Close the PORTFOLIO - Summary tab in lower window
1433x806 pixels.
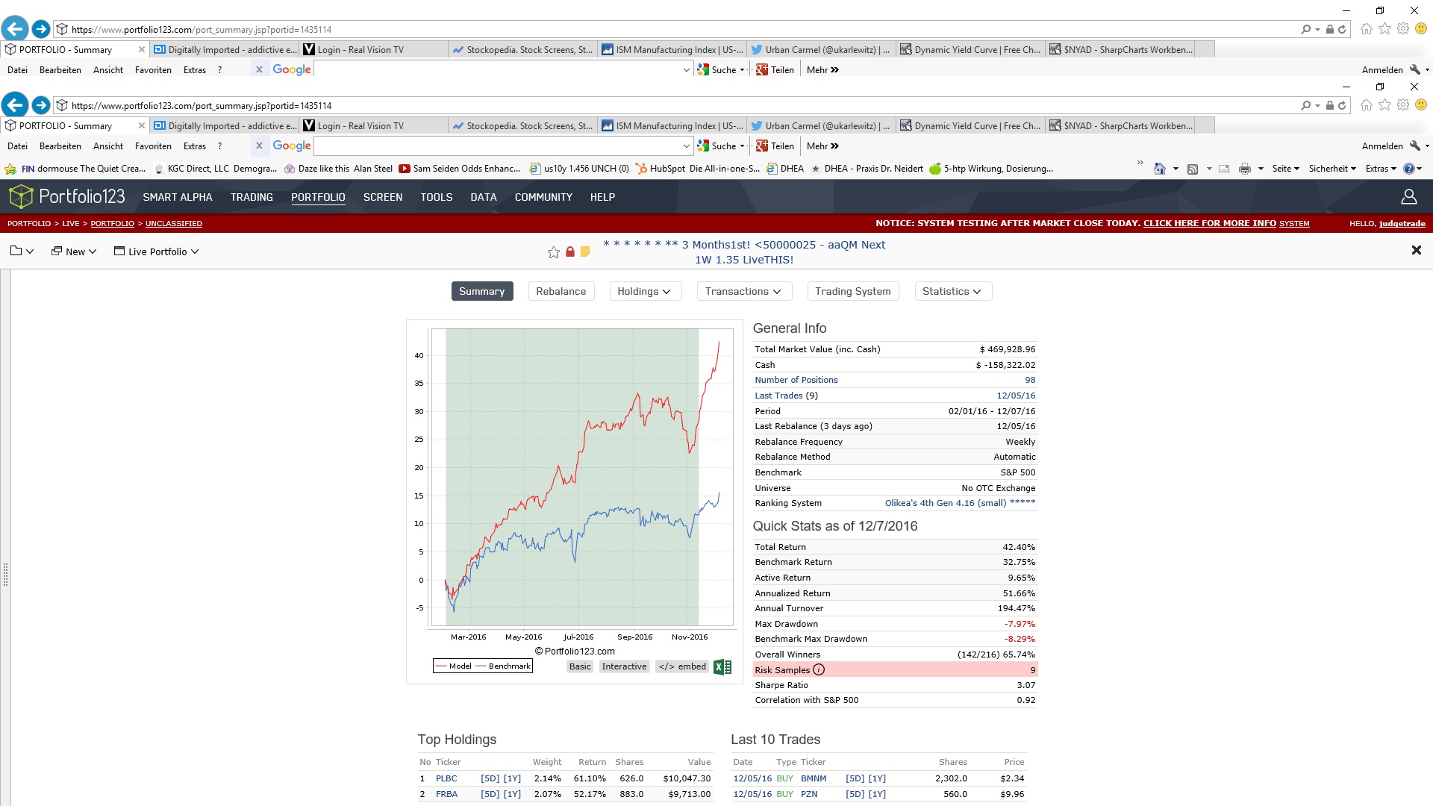(142, 125)
